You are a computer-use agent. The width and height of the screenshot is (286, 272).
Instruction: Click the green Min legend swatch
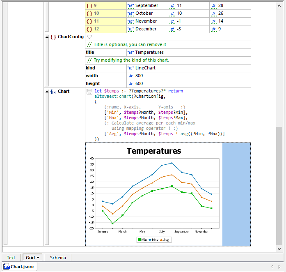point(140,240)
